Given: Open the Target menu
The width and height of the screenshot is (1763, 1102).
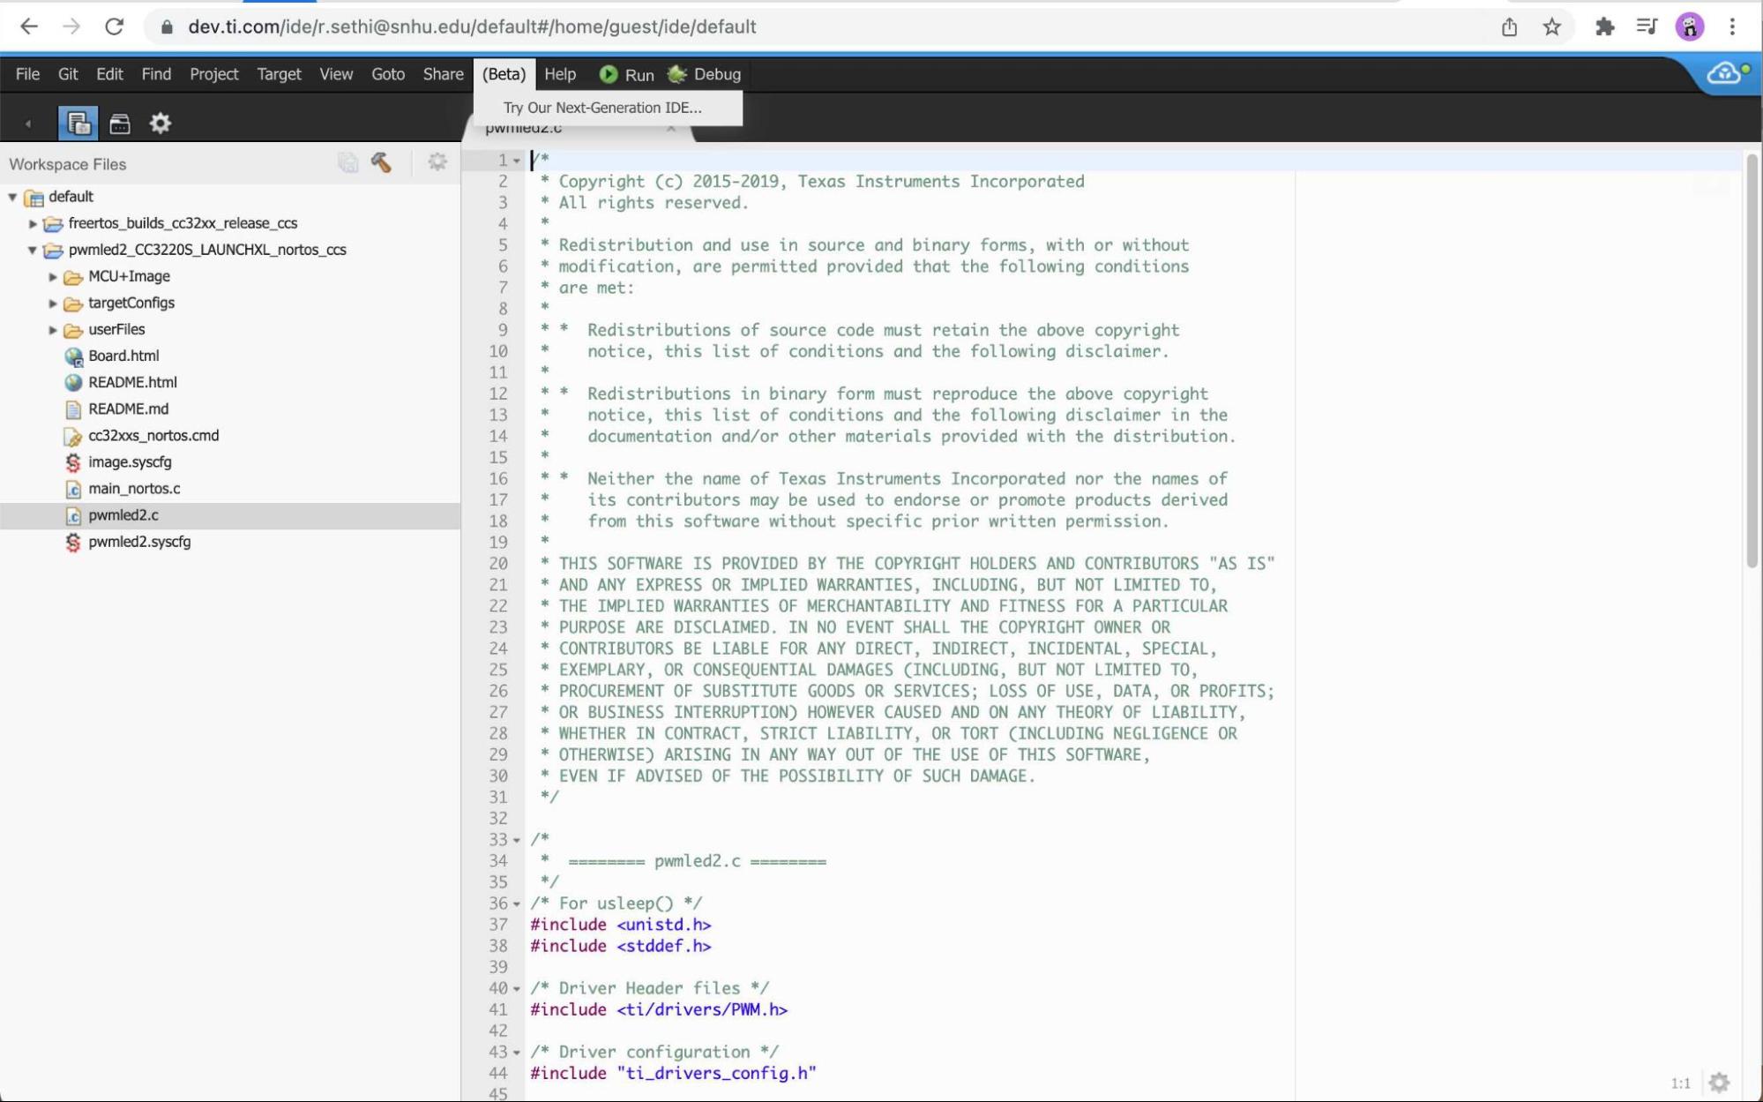Looking at the screenshot, I should (279, 74).
